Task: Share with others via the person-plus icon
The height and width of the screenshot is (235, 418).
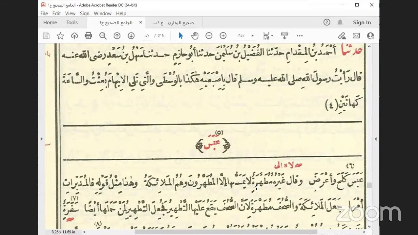Action: 370,36
